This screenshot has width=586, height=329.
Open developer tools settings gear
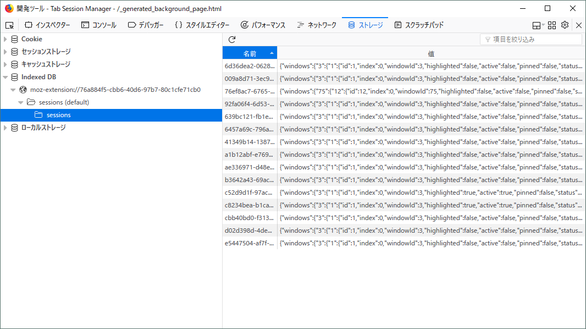565,25
